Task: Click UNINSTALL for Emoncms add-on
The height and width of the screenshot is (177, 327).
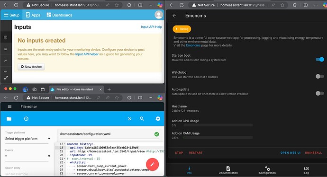Action: pyautogui.click(x=313, y=153)
